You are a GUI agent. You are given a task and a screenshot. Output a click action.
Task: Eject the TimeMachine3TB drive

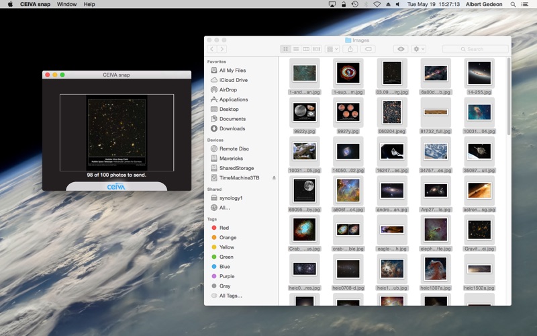tap(274, 177)
